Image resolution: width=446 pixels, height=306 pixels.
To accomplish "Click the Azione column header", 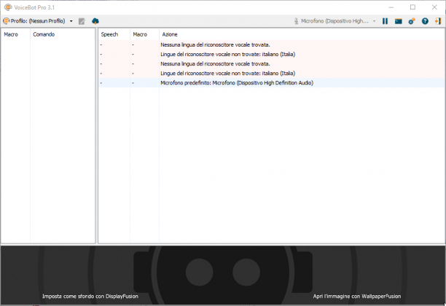I will [x=302, y=34].
